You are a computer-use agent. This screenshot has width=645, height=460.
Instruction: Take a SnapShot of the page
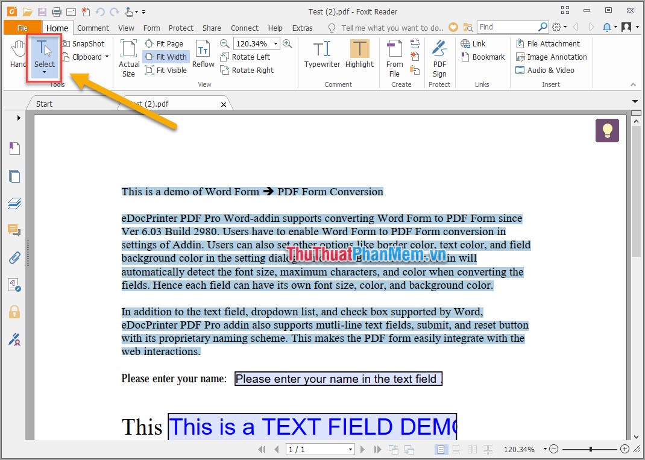(x=84, y=43)
